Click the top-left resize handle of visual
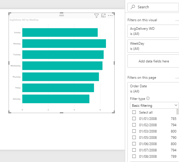Screen dimensions: 179x162 point(10,14)
